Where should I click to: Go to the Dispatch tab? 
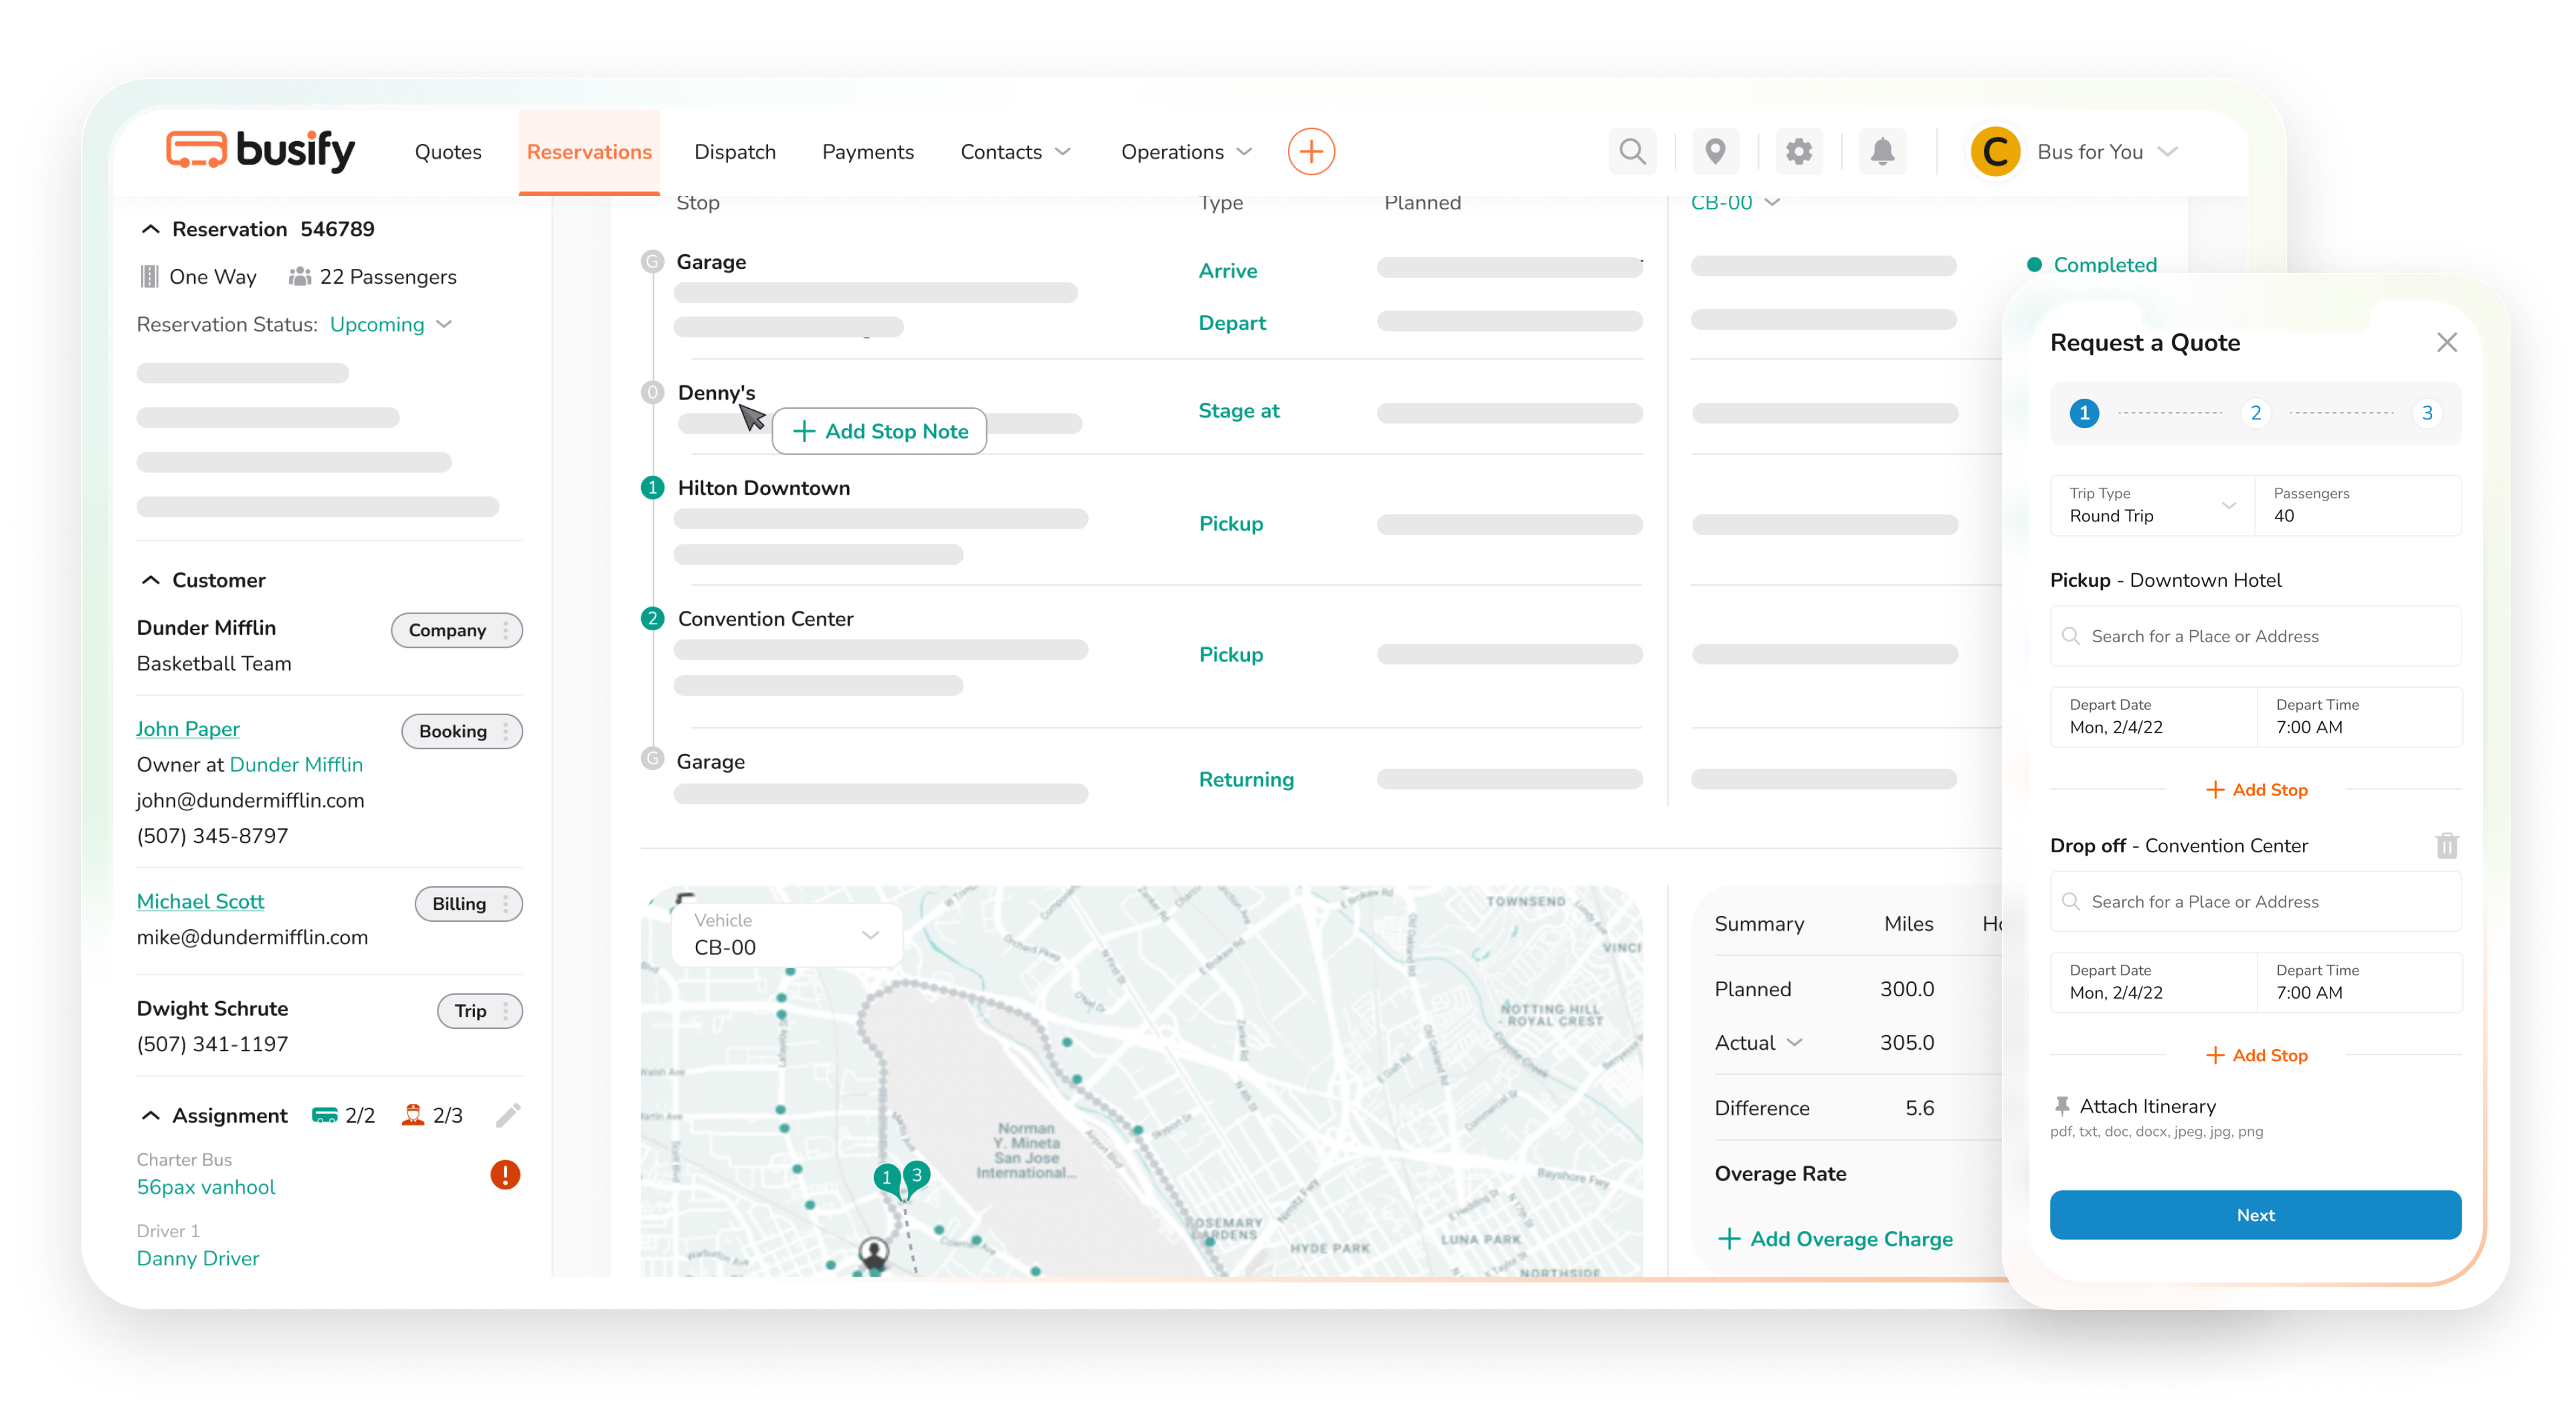click(735, 151)
